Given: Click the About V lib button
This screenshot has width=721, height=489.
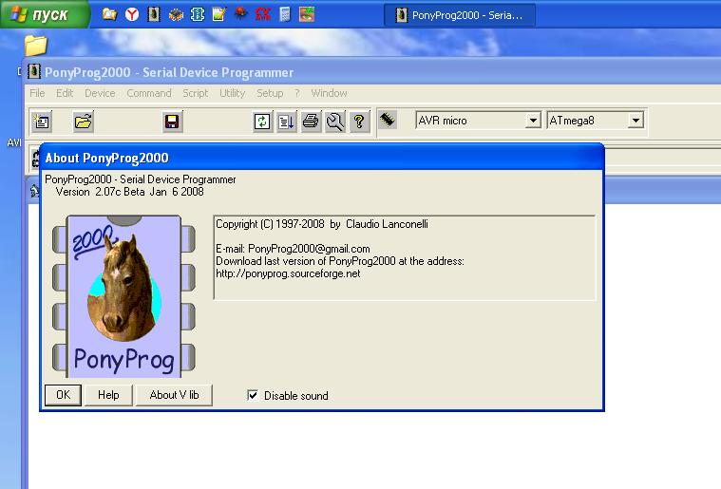Looking at the screenshot, I should [x=174, y=395].
